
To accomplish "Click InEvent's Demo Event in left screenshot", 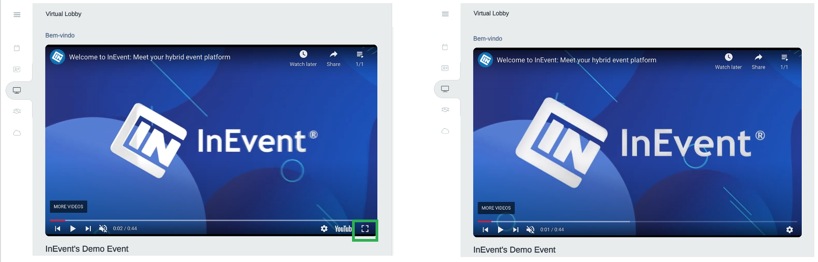I will (x=87, y=249).
